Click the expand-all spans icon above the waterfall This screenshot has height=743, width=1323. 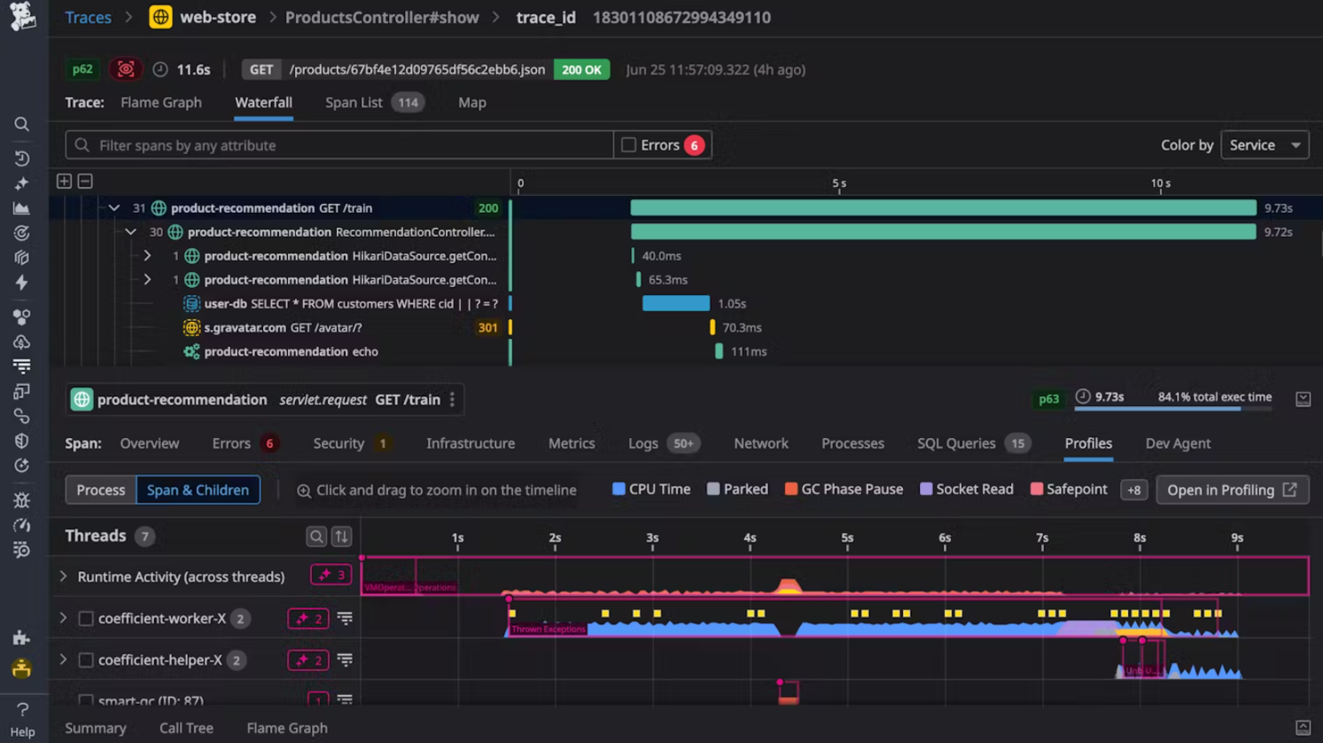pyautogui.click(x=63, y=180)
